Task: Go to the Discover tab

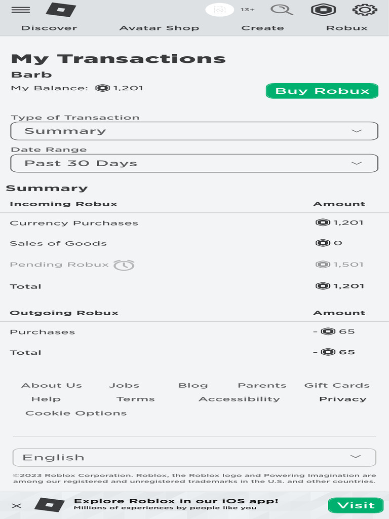Action: [x=49, y=28]
